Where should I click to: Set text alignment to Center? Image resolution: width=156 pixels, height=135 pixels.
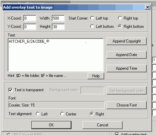point(62,114)
